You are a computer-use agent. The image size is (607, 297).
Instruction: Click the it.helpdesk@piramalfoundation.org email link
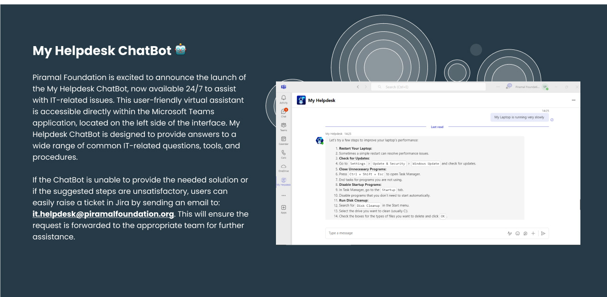coord(103,214)
